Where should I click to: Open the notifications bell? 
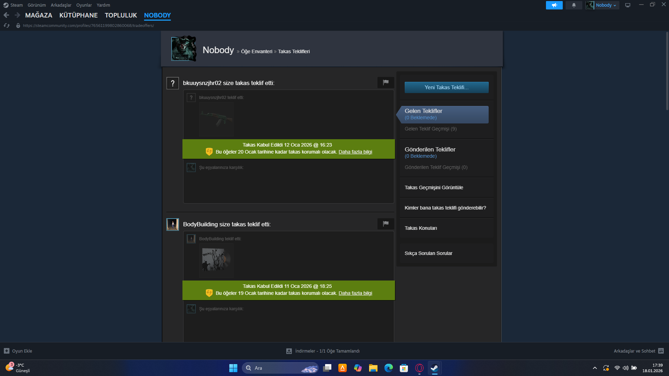point(574,5)
